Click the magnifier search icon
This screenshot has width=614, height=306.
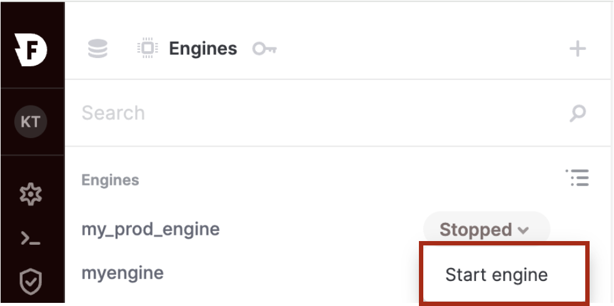click(x=578, y=113)
